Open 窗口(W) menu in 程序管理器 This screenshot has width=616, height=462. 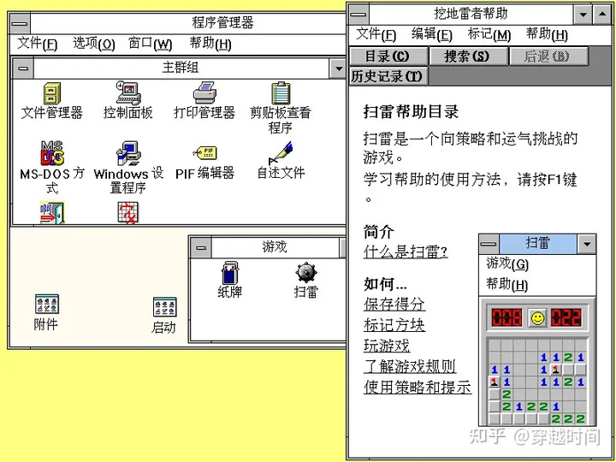click(150, 44)
